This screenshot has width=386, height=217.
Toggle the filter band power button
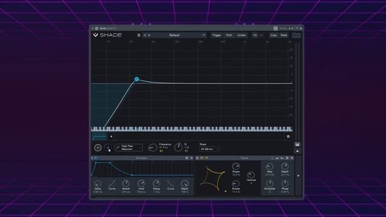pyautogui.click(x=98, y=148)
